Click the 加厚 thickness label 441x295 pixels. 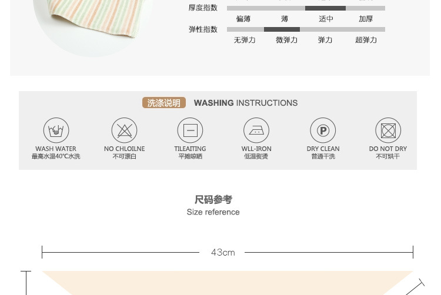366,19
